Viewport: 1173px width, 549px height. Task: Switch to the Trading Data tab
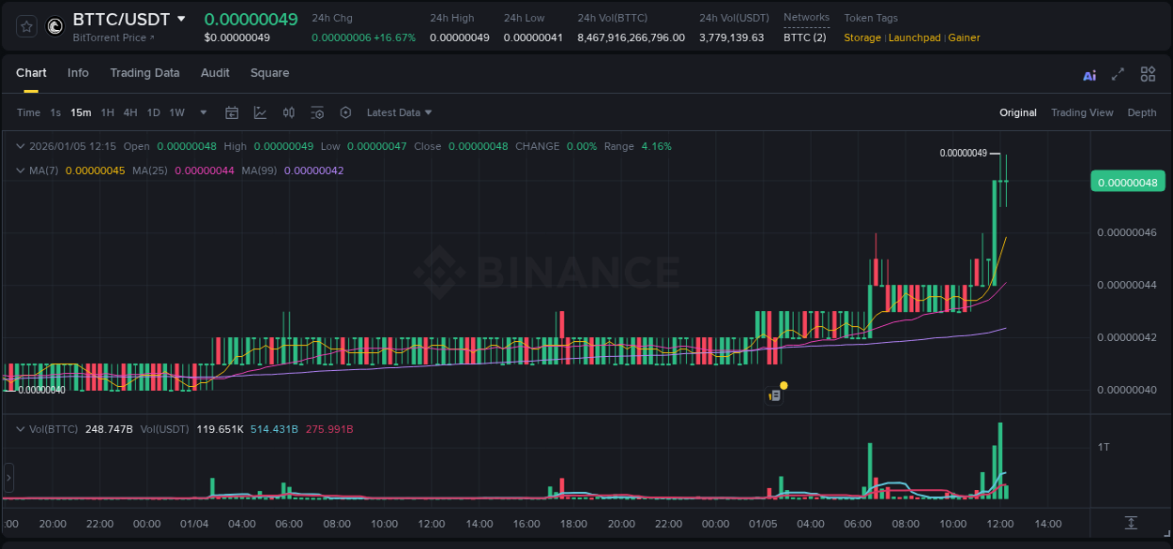(x=145, y=73)
